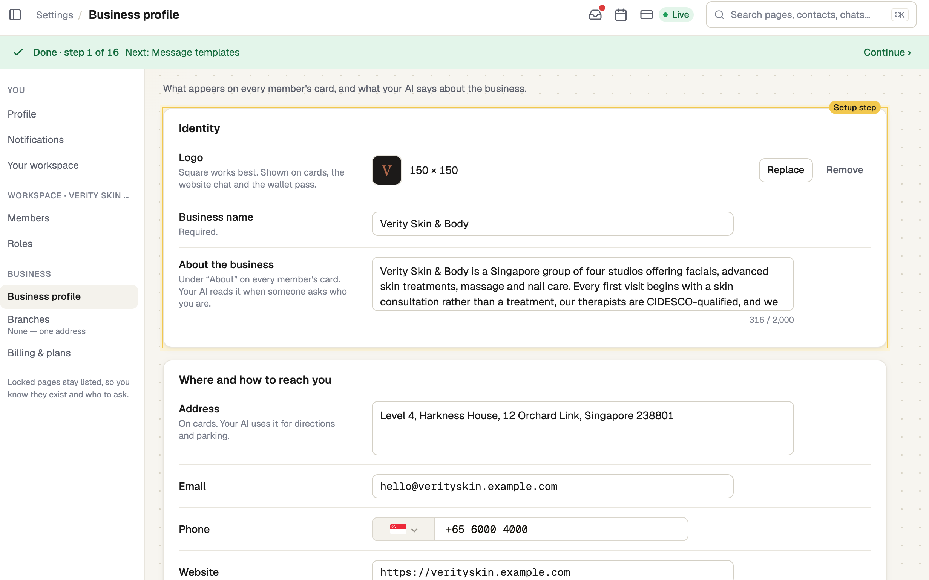This screenshot has height=580, width=929.
Task: Click the Setup step badge
Action: [854, 107]
